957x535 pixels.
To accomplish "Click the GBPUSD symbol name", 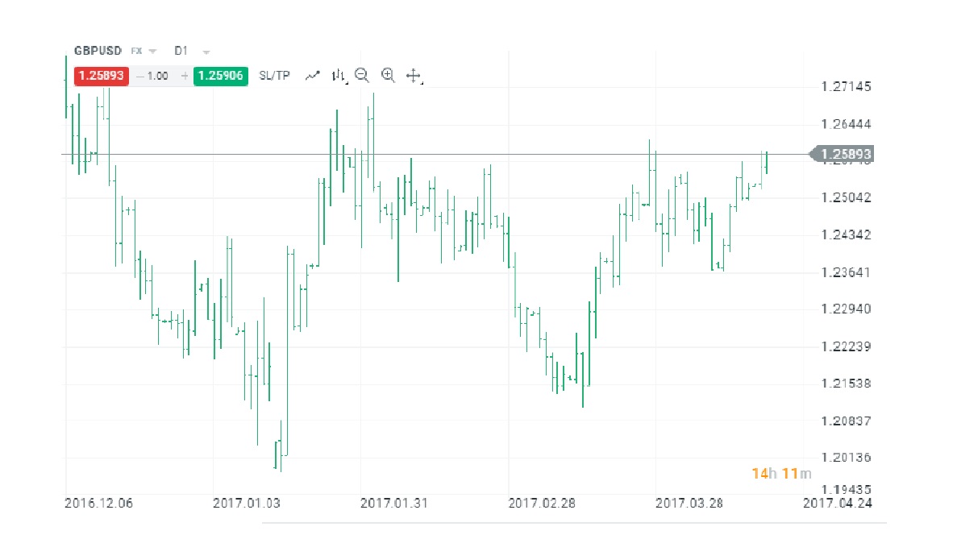I will [x=98, y=50].
